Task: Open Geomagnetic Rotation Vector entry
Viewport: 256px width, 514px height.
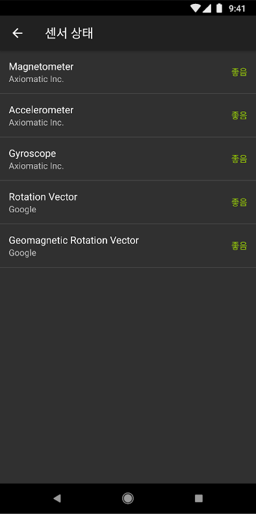Action: click(x=128, y=246)
